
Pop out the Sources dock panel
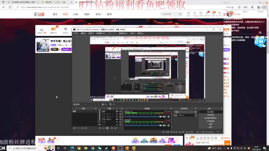[x=122, y=108]
